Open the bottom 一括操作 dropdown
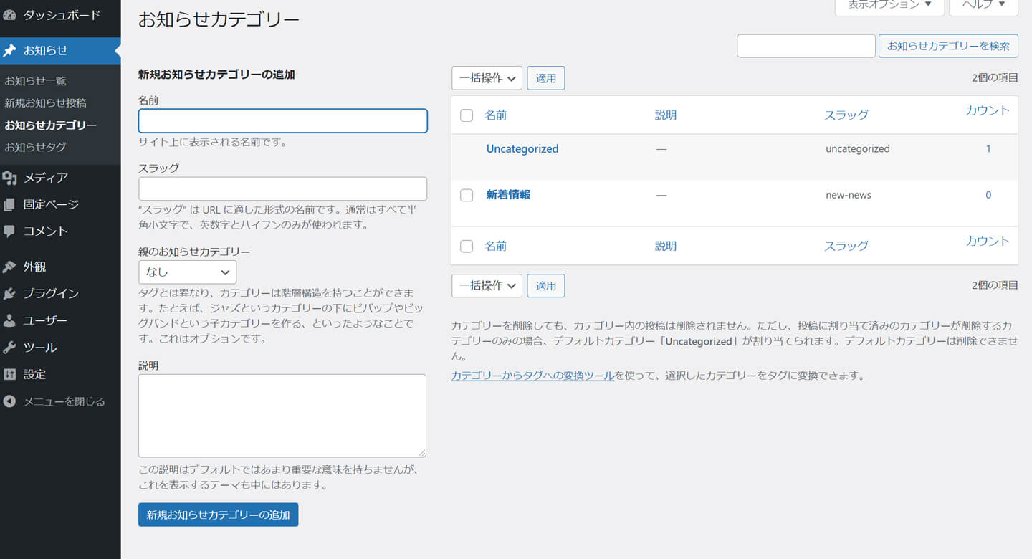The height and width of the screenshot is (559, 1032). tap(487, 285)
